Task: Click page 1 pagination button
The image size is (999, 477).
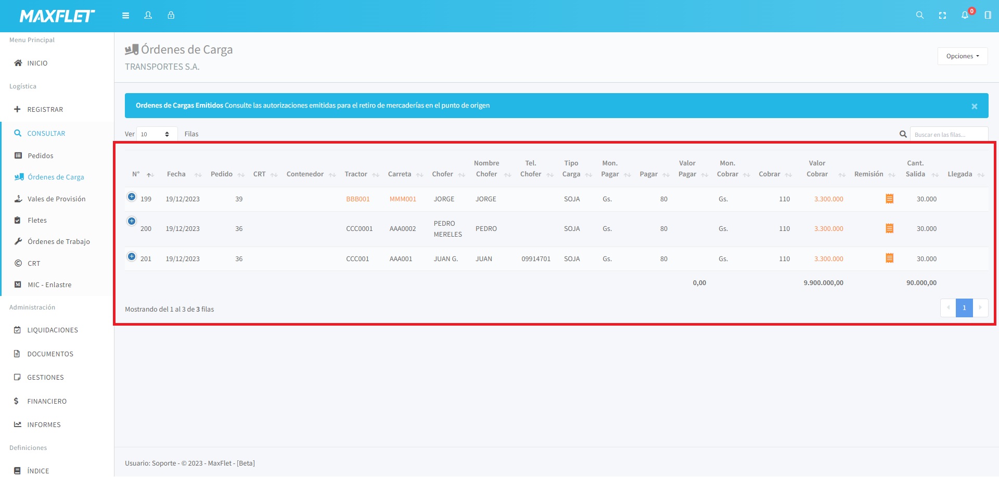Action: (x=964, y=308)
